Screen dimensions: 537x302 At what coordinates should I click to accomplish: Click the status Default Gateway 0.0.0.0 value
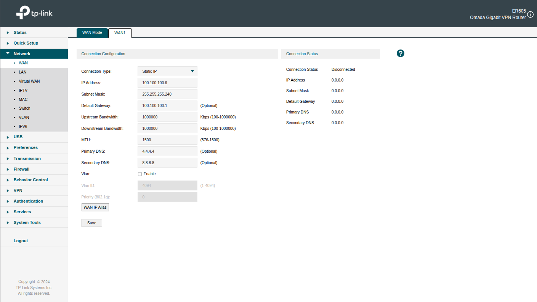tap(337, 101)
